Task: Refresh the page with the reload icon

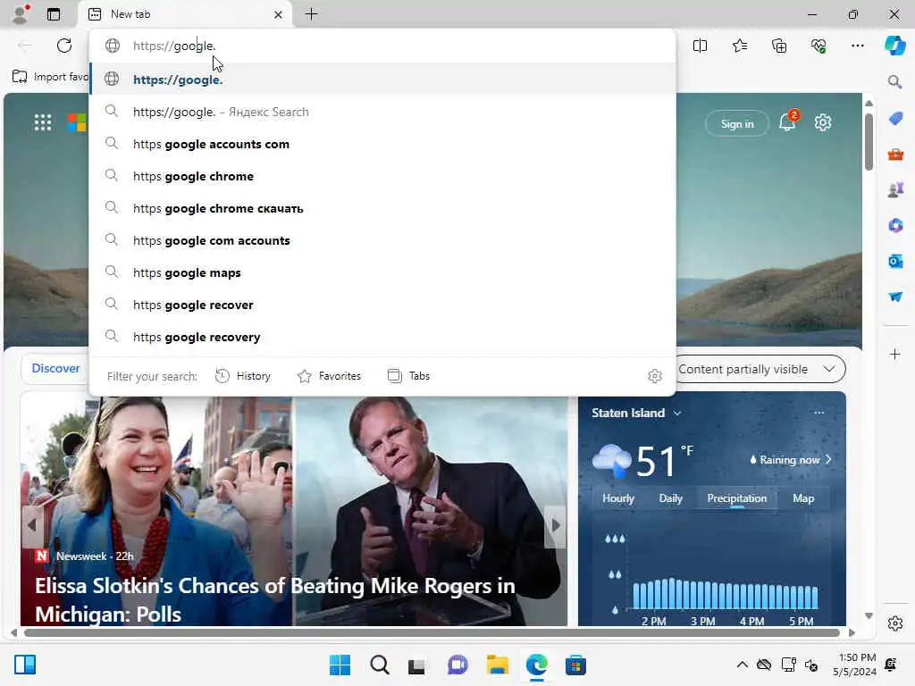Action: (x=64, y=46)
